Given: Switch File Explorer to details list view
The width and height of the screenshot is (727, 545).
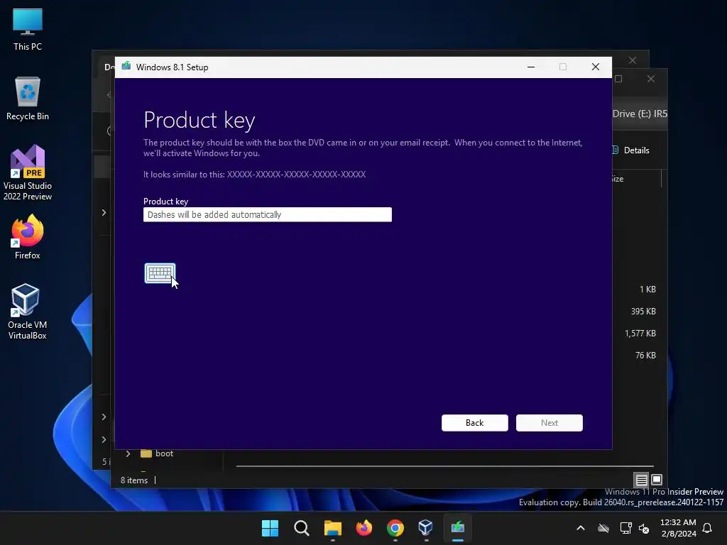Looking at the screenshot, I should point(641,480).
